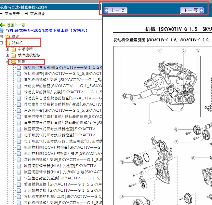Open 传动皮带的拆卸/安装 document
Viewport: 212px width, 205px height.
63,92
